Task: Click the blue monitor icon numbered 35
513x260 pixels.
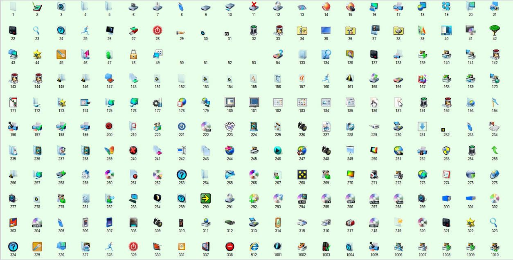Action: click(x=326, y=30)
